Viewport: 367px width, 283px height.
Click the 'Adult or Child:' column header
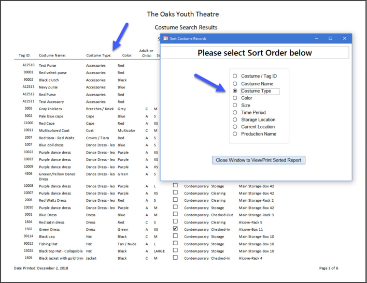tap(146, 53)
